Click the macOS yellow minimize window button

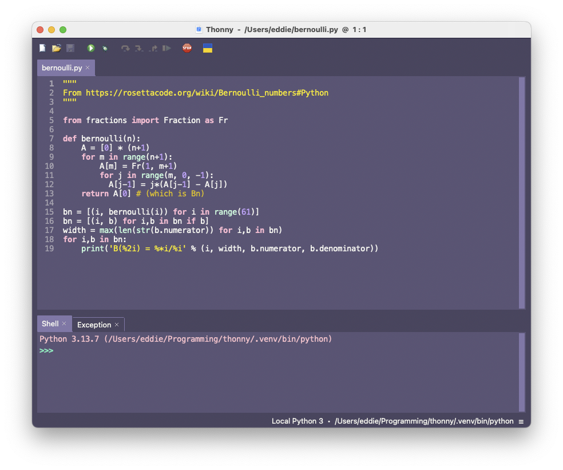coord(51,30)
